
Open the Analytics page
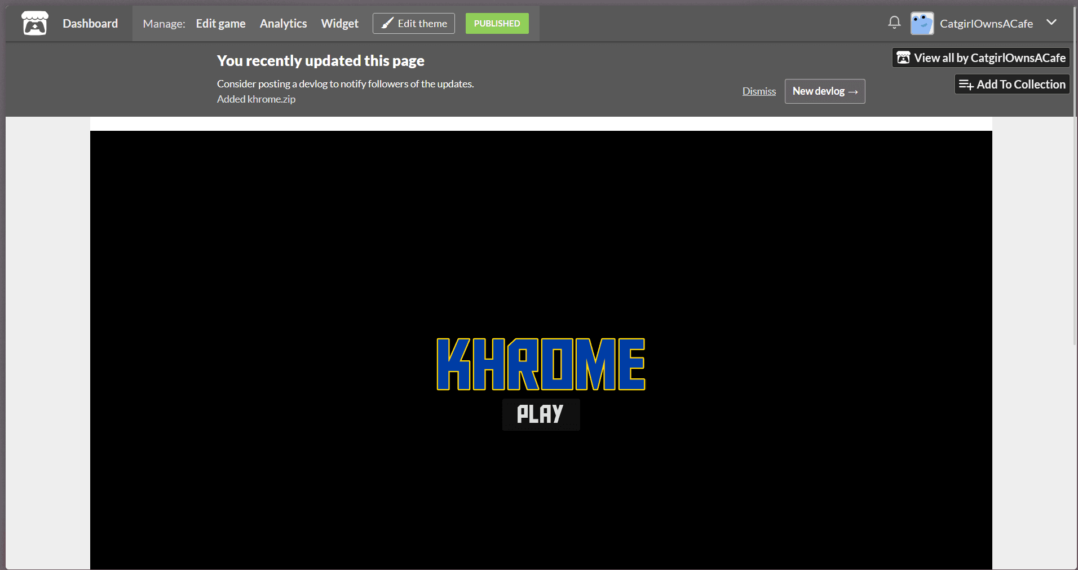click(283, 24)
